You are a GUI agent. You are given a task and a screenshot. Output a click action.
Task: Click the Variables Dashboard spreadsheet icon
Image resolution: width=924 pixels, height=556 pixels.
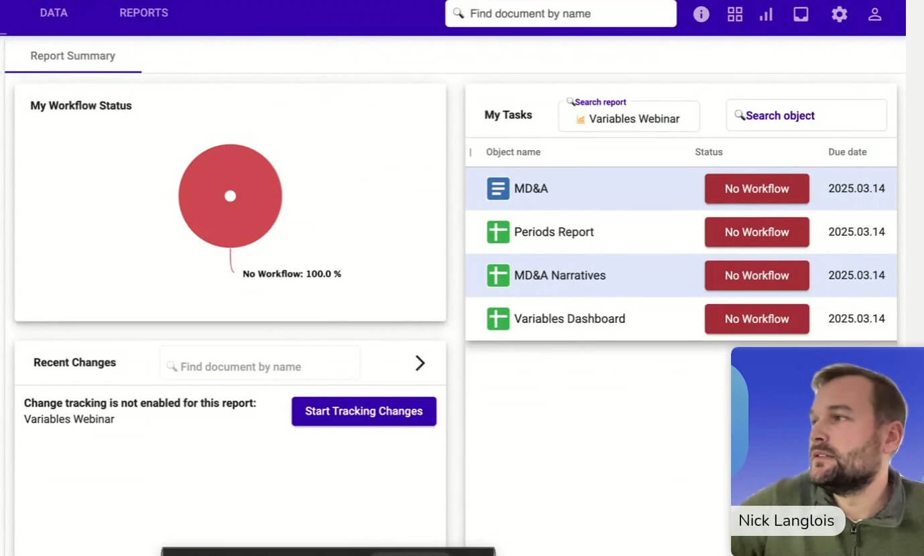click(498, 319)
